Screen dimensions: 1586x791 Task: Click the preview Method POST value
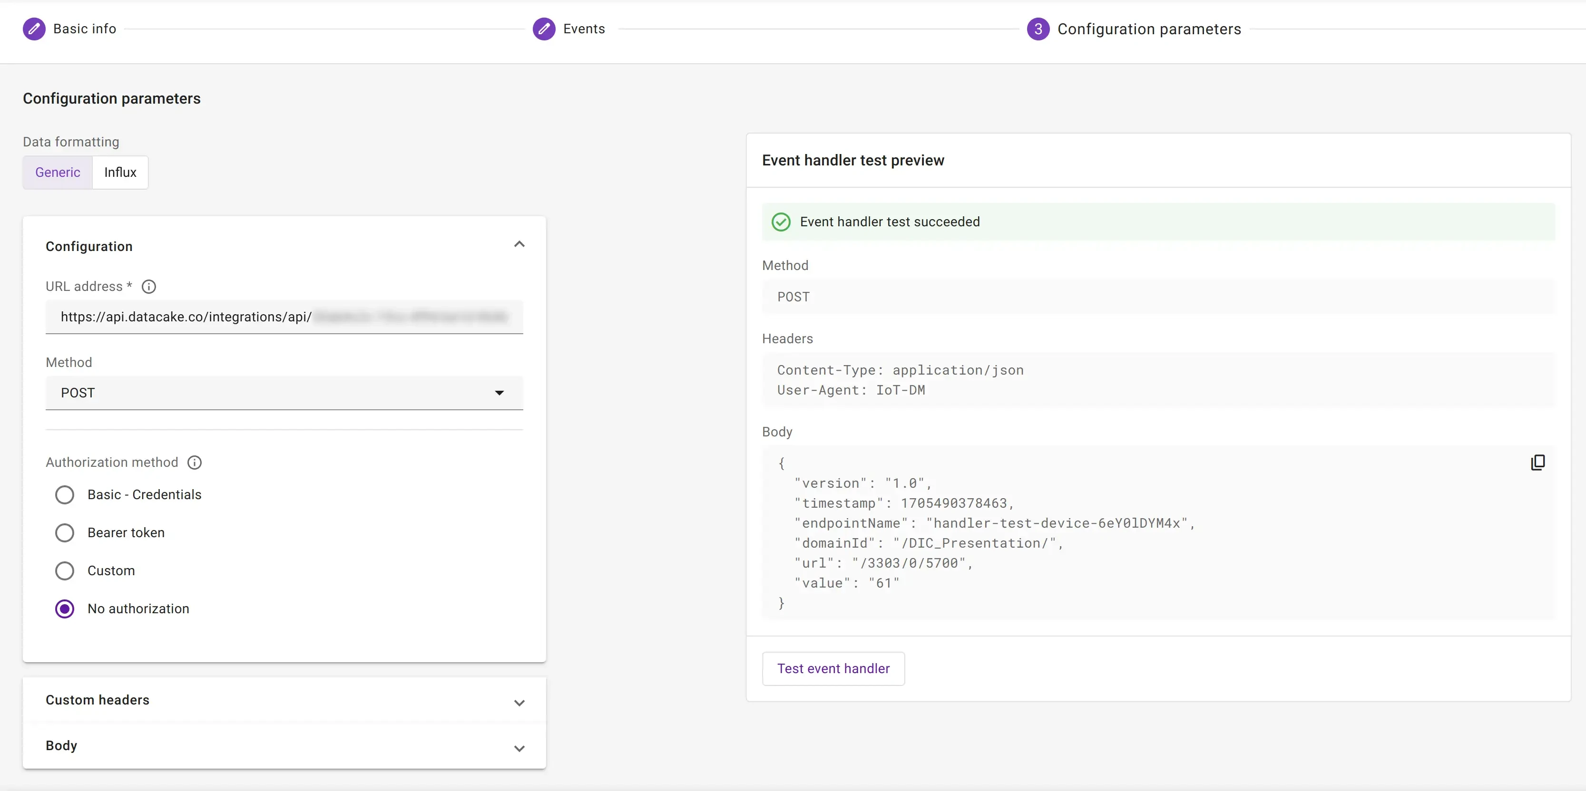point(793,297)
